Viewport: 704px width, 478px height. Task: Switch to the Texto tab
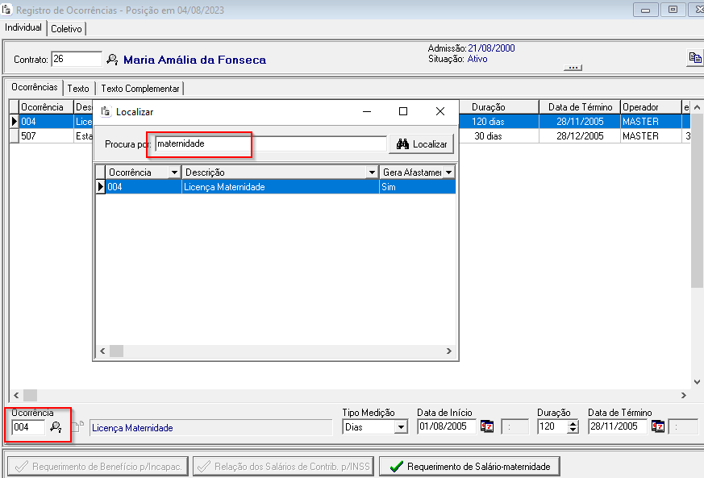coord(78,88)
